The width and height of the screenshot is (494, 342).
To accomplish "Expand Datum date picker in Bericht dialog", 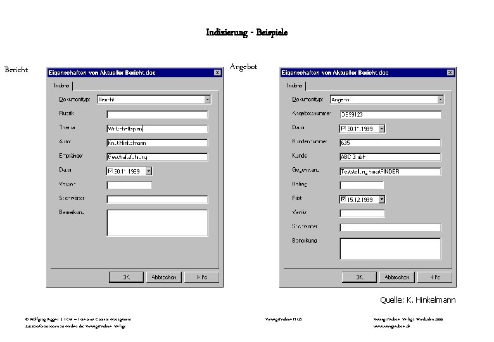I will point(149,171).
